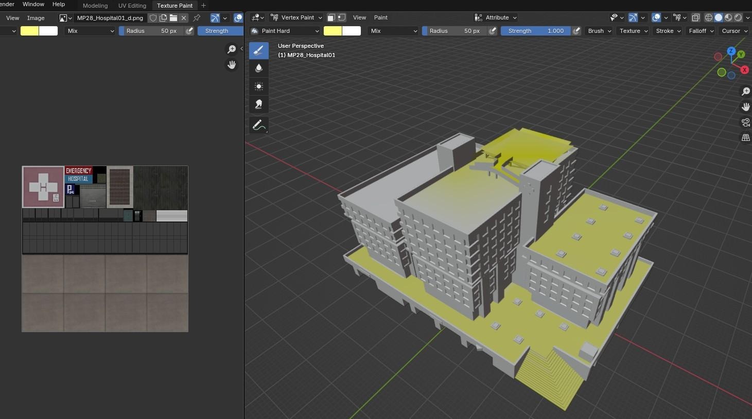The width and height of the screenshot is (752, 419).
Task: Open the Falloff dropdown
Action: click(x=701, y=31)
